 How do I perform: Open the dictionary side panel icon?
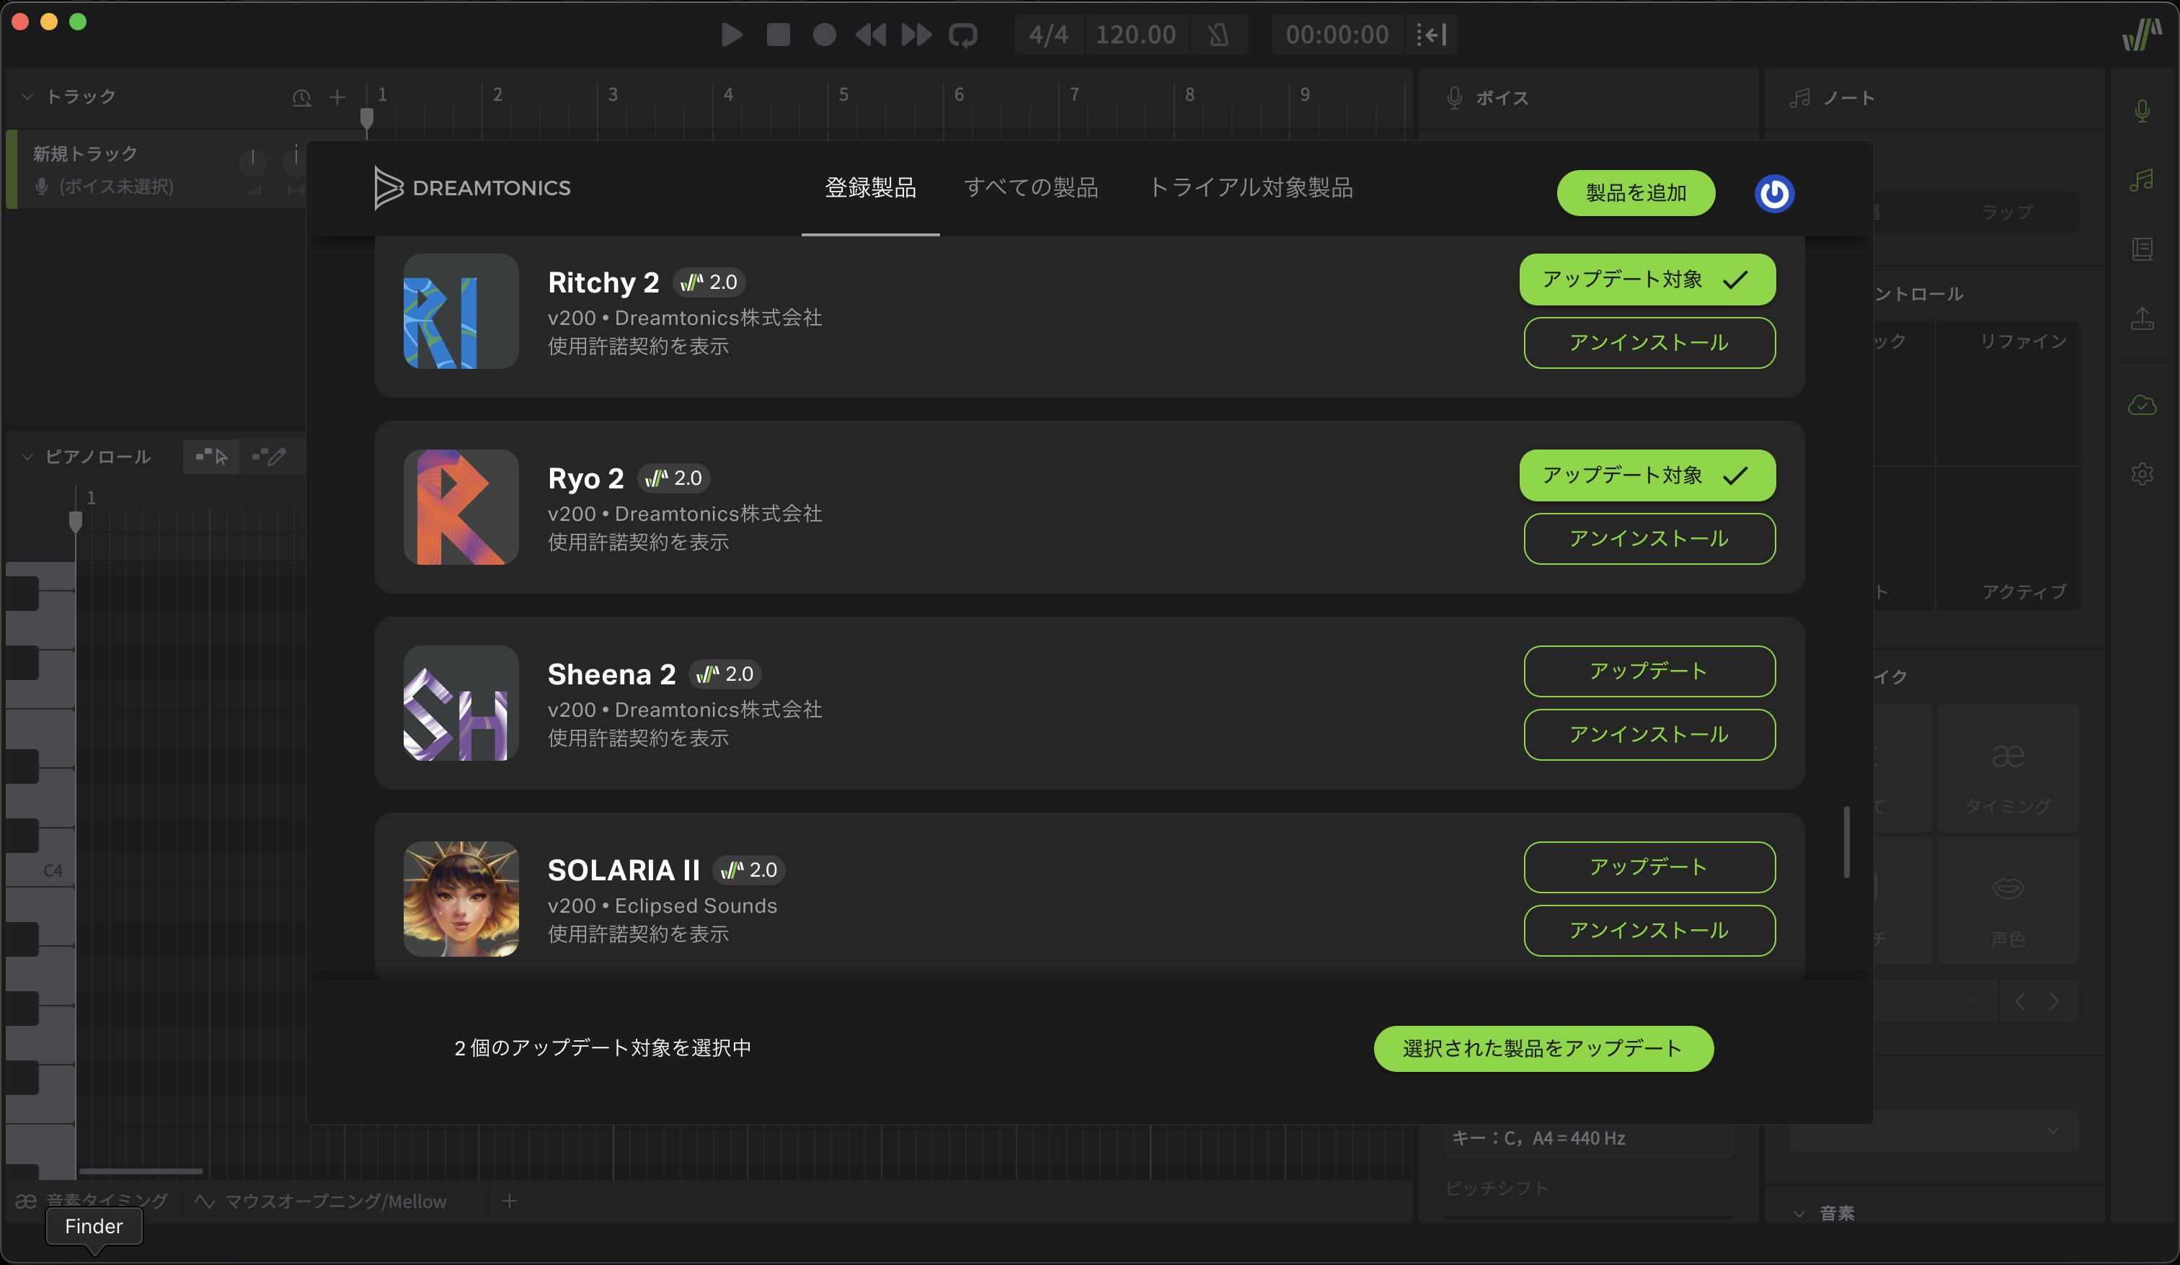tap(2142, 249)
